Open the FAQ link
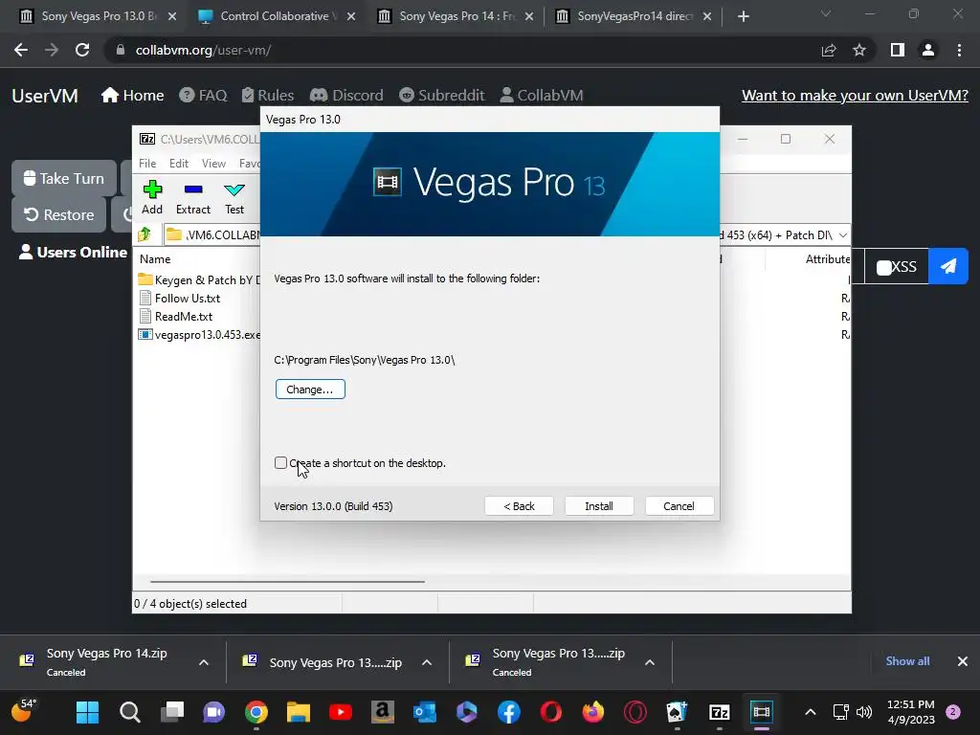This screenshot has height=735, width=980. (203, 95)
